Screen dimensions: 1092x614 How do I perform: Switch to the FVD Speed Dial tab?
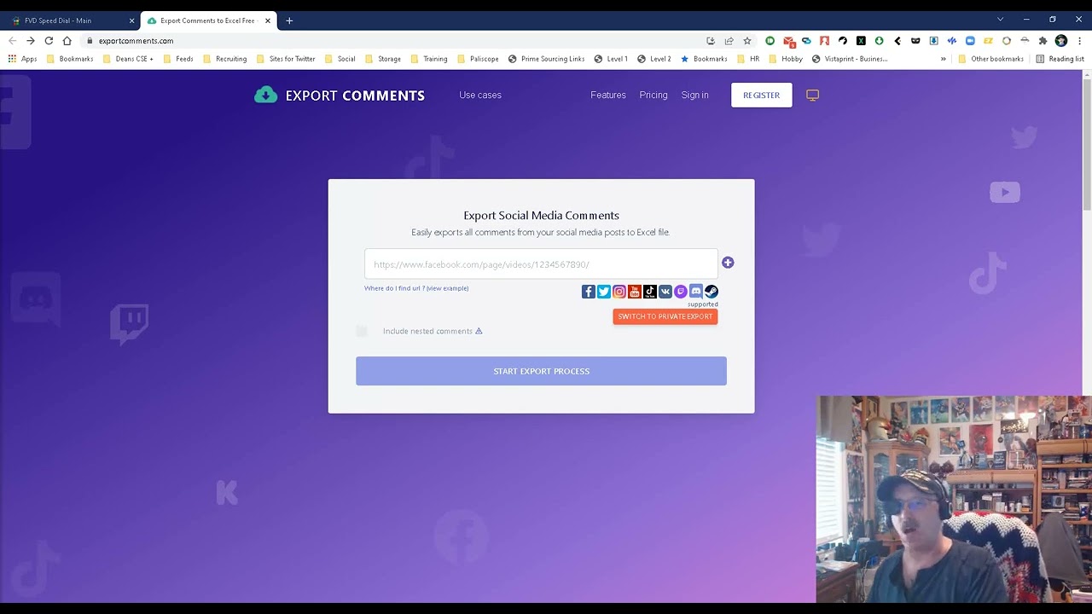coord(71,20)
